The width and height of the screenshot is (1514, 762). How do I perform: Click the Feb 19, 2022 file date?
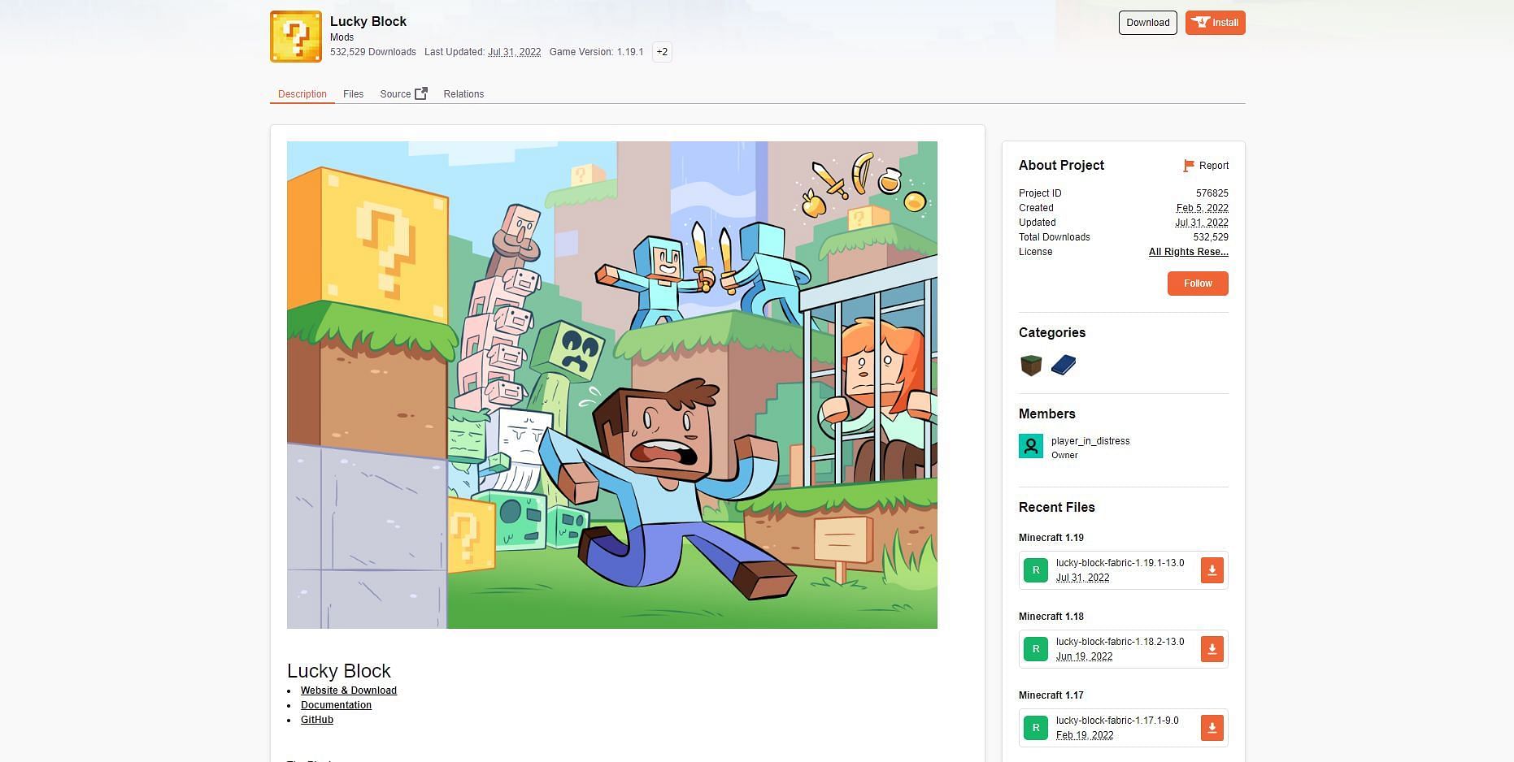tap(1085, 735)
